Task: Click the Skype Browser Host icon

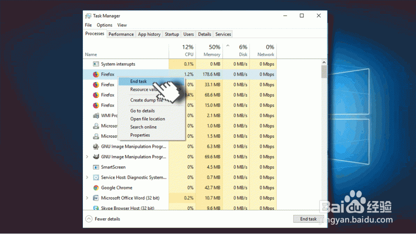Action: [96, 208]
